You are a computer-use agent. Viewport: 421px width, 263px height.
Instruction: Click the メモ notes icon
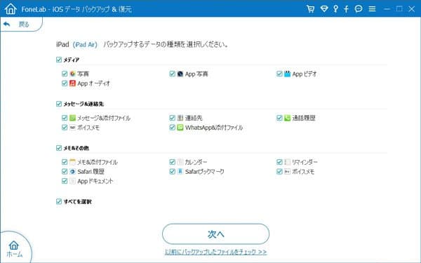click(x=72, y=162)
